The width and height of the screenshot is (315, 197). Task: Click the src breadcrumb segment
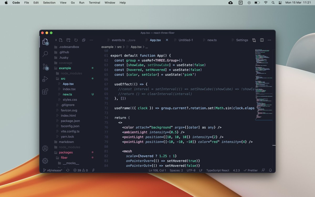point(119,47)
